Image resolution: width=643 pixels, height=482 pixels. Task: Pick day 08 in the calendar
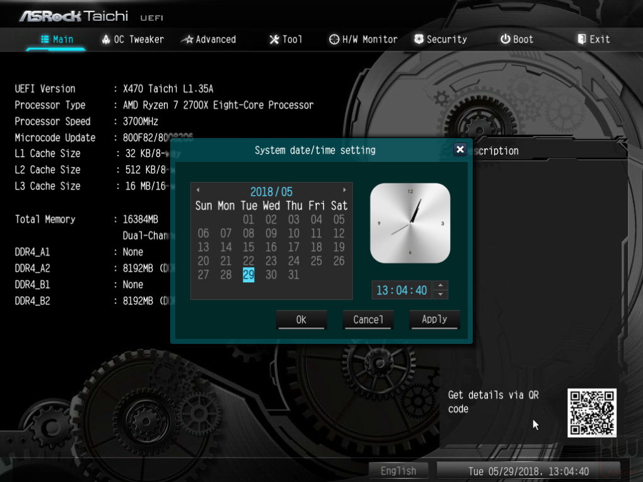(248, 233)
